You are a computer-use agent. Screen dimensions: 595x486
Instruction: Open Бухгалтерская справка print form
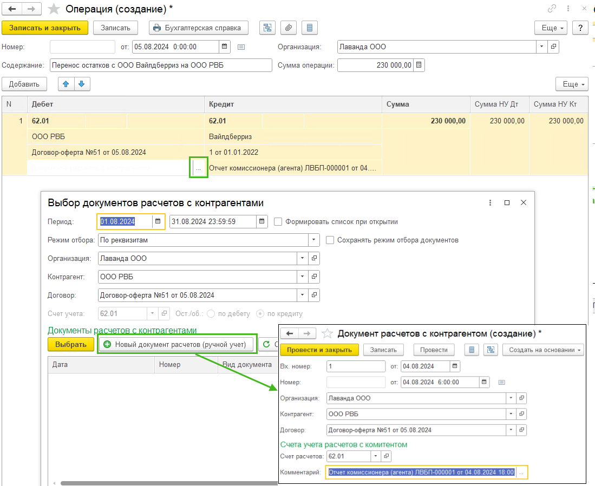click(x=199, y=28)
